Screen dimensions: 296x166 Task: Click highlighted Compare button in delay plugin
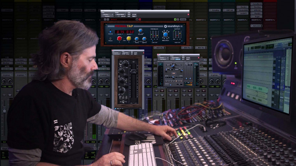[178, 59]
